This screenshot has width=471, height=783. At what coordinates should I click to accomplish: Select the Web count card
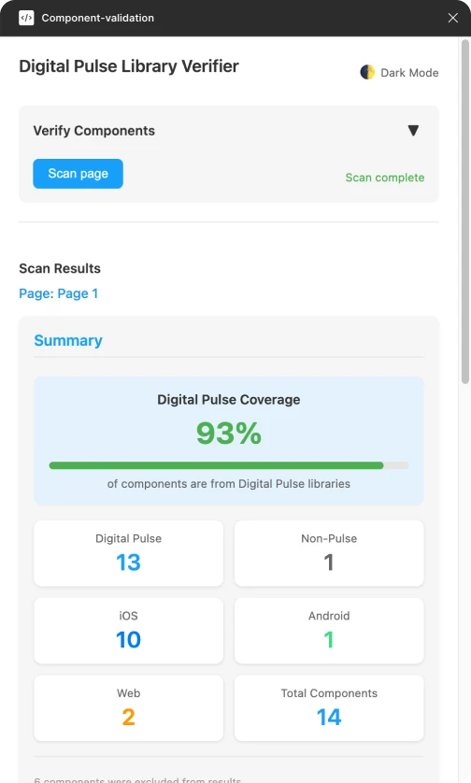pos(128,708)
